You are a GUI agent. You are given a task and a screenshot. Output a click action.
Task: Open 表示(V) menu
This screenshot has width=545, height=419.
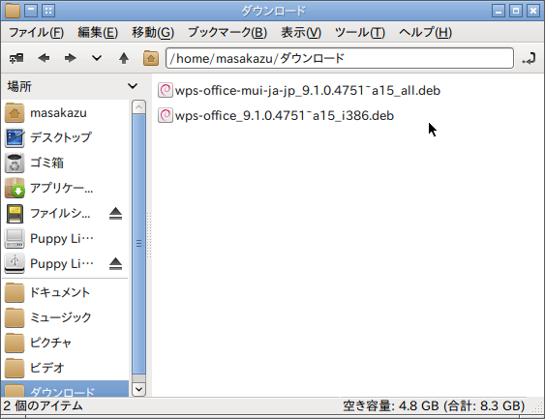tap(301, 33)
